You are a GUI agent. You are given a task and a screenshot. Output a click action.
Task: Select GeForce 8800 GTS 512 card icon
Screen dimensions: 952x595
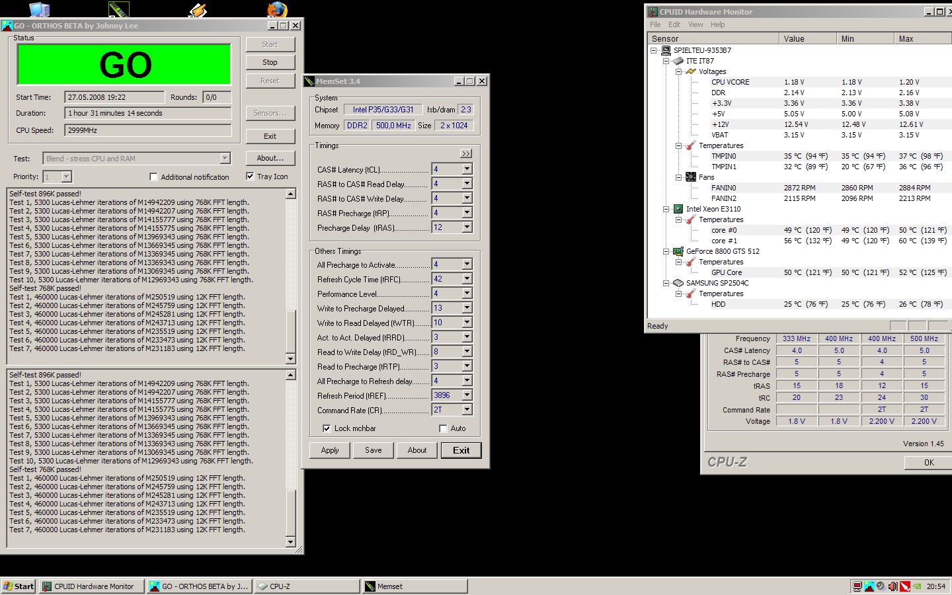click(x=678, y=251)
